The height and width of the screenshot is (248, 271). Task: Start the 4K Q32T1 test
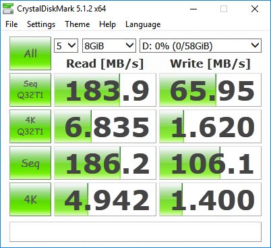[x=30, y=126]
